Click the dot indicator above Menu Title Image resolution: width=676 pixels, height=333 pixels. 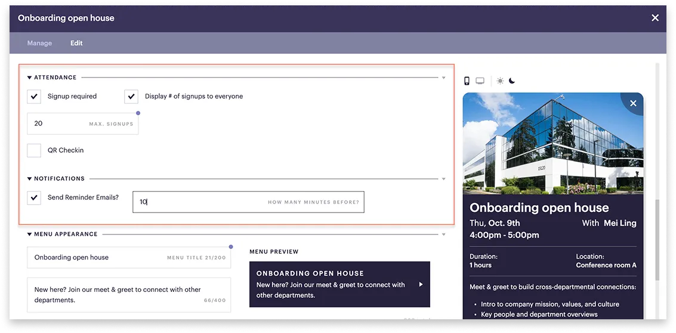231,246
